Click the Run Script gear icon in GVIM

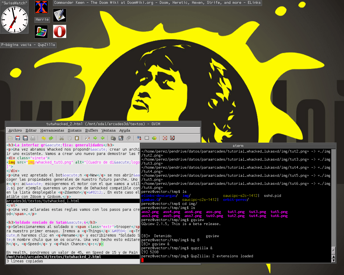click(x=128, y=138)
